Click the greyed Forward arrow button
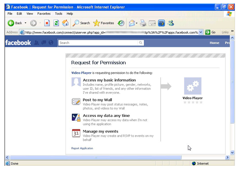Image resolution: width=239 pixels, height=169 pixels. 33,23
